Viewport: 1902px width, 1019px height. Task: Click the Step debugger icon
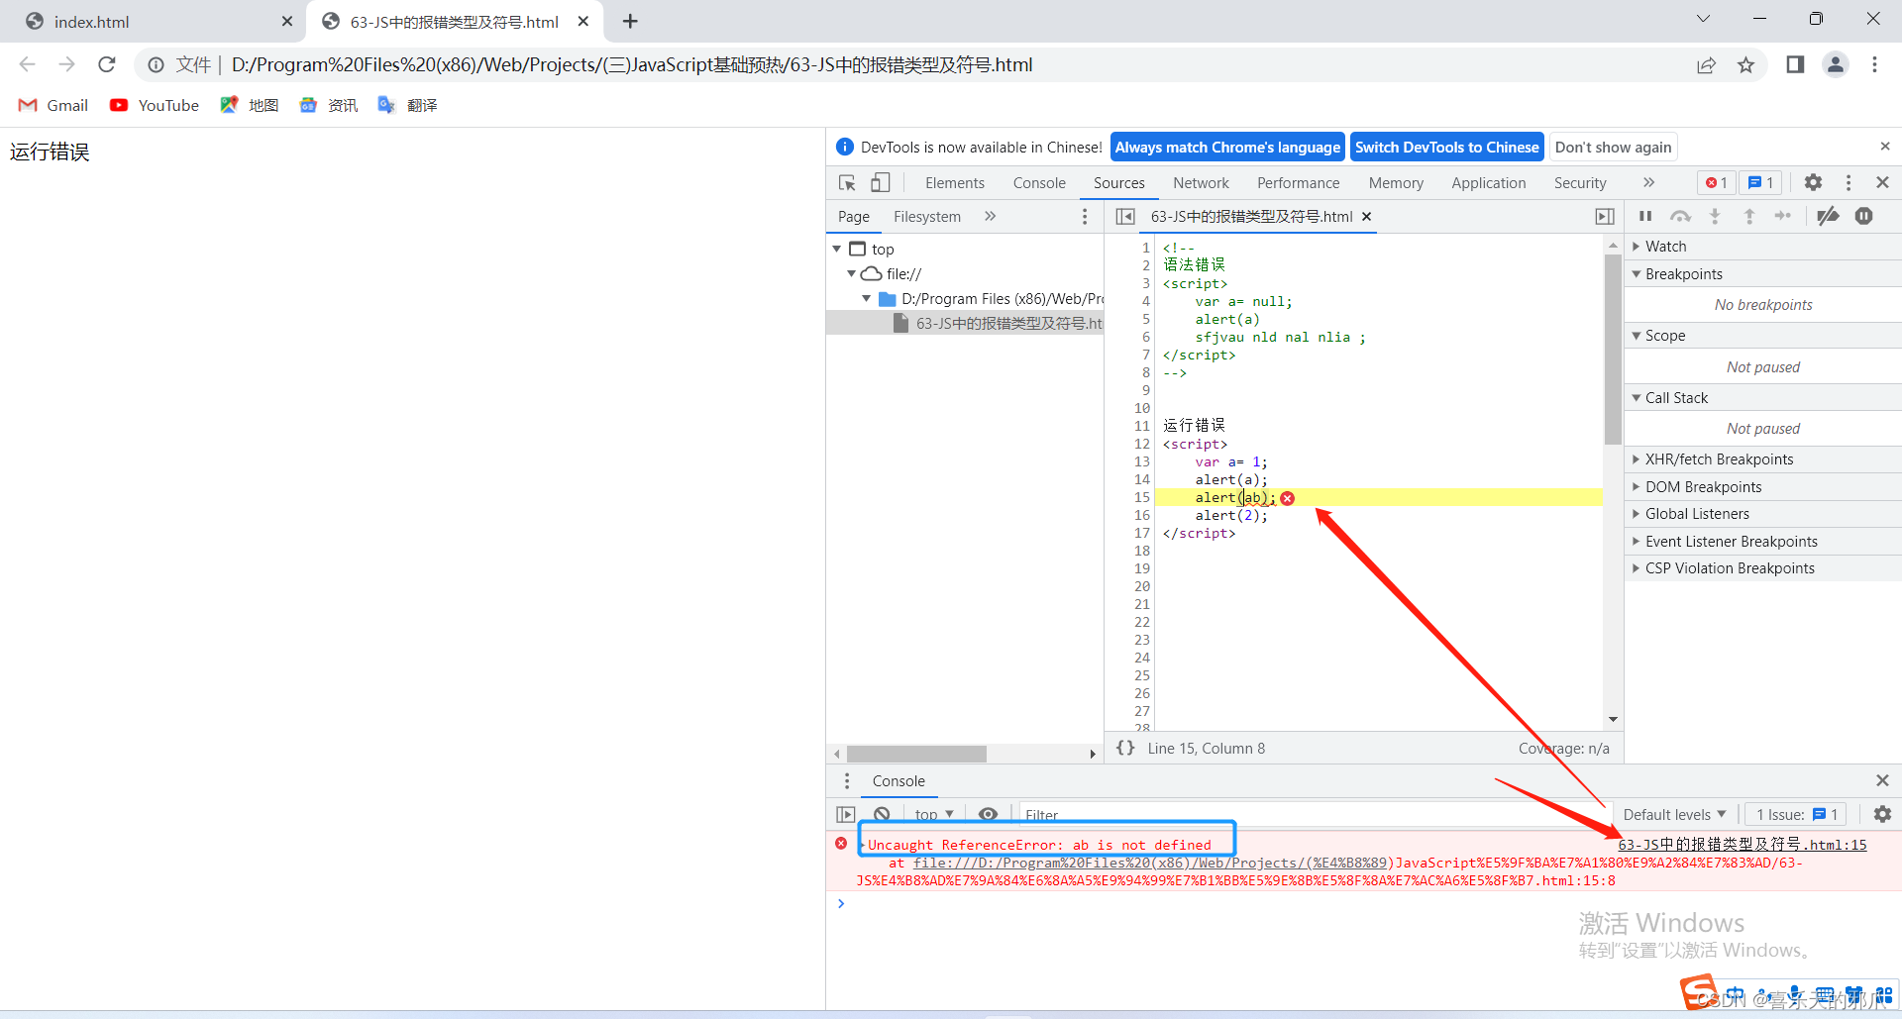(x=1783, y=217)
